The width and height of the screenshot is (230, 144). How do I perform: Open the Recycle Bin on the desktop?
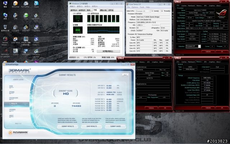[5, 28]
